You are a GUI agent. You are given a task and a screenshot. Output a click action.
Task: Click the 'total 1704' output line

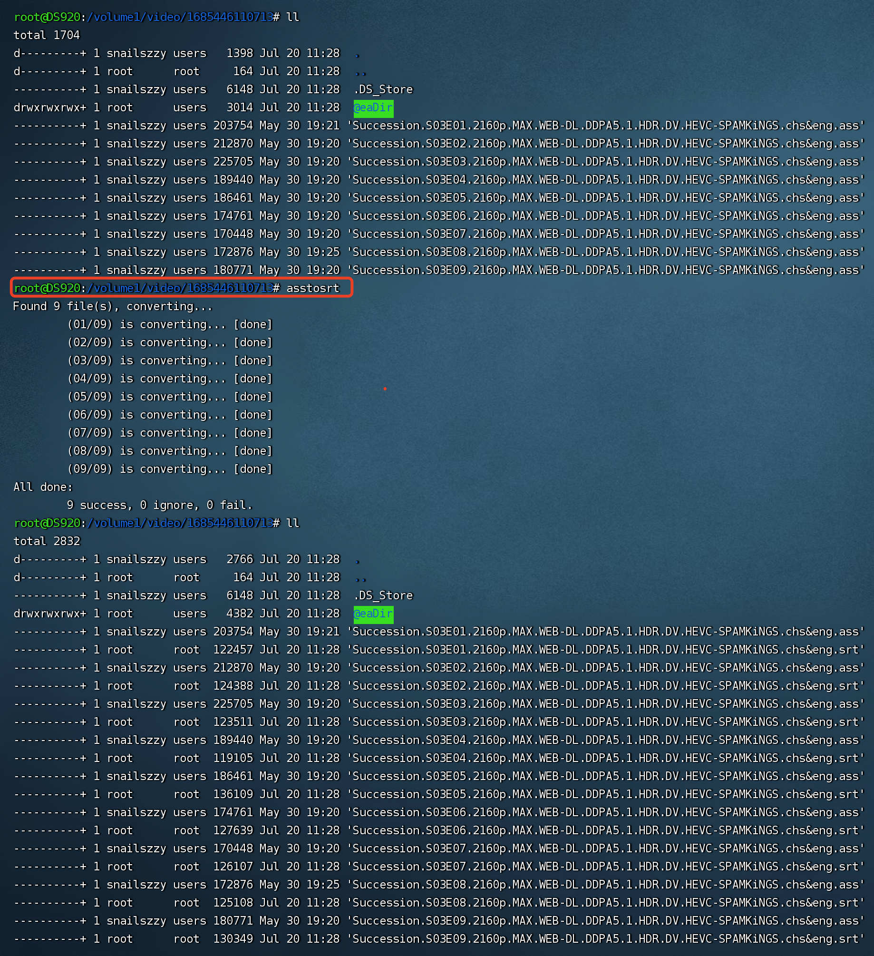click(47, 35)
